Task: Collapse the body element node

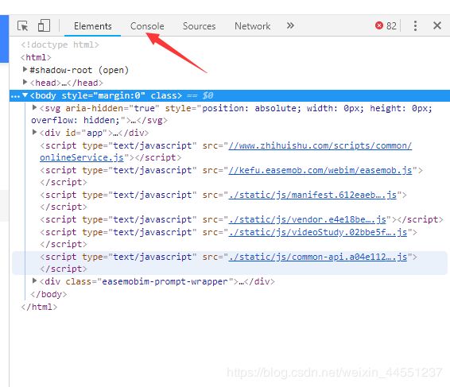Action: point(25,95)
